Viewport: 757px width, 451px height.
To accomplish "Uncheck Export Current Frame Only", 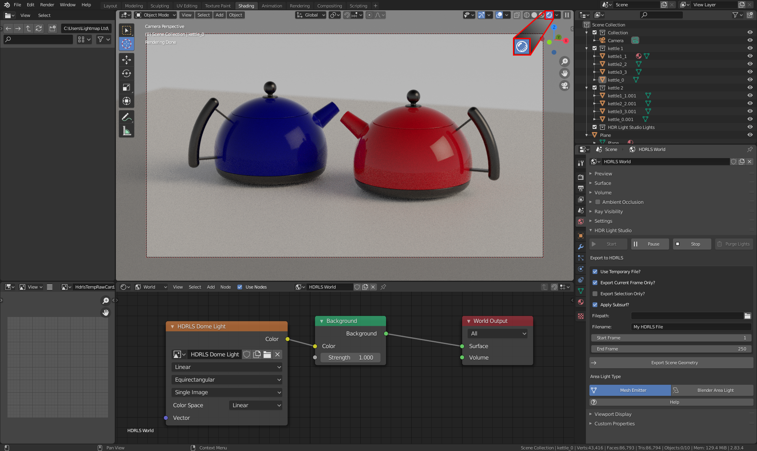I will pyautogui.click(x=595, y=283).
